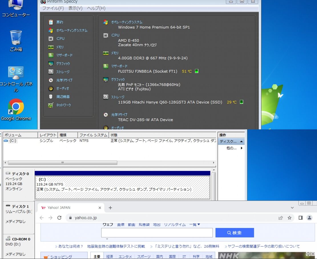Screen dimensions: 317x259
Task: Expand the 他の... actions submenu
Action: 242,148
